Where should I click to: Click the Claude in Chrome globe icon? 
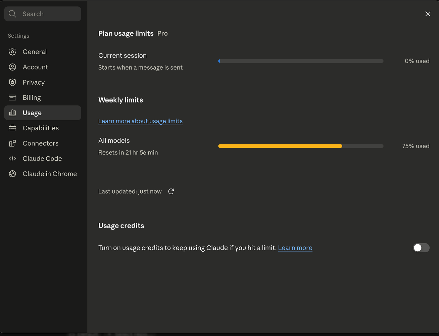(x=12, y=174)
